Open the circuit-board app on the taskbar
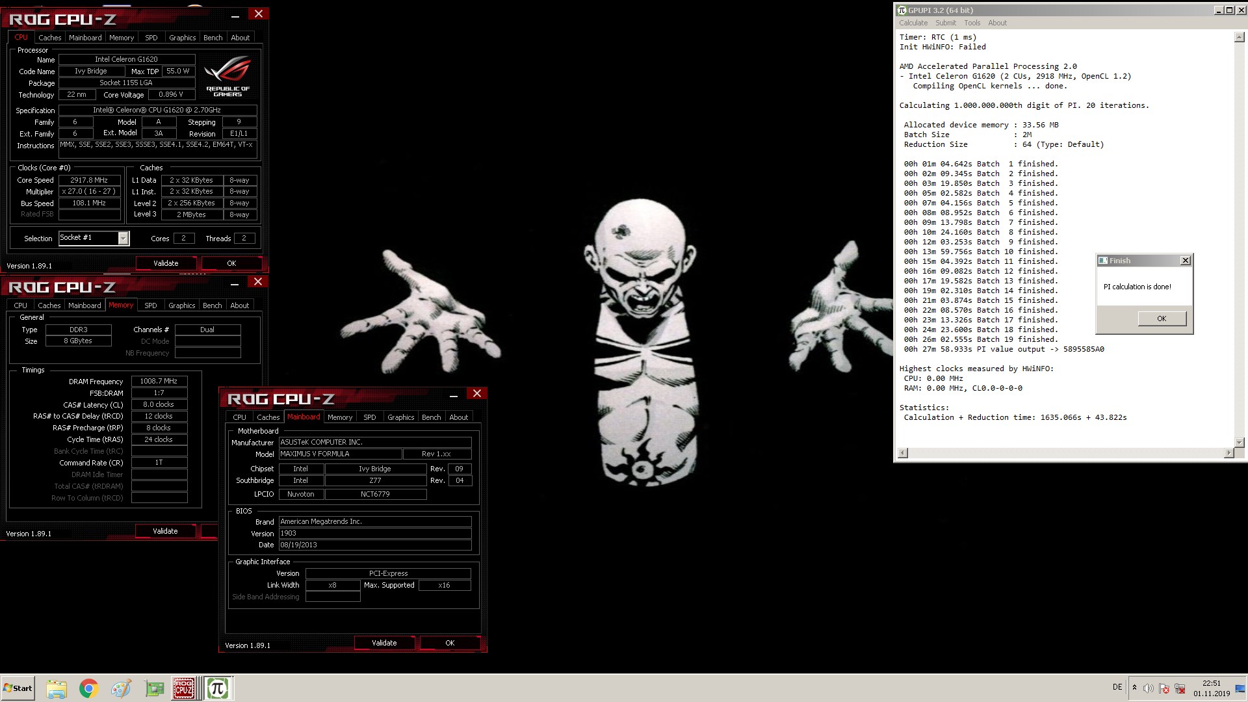The image size is (1248, 702). 154,688
